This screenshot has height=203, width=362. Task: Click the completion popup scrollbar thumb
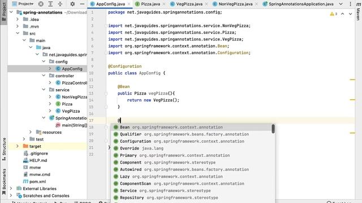tap(273, 129)
